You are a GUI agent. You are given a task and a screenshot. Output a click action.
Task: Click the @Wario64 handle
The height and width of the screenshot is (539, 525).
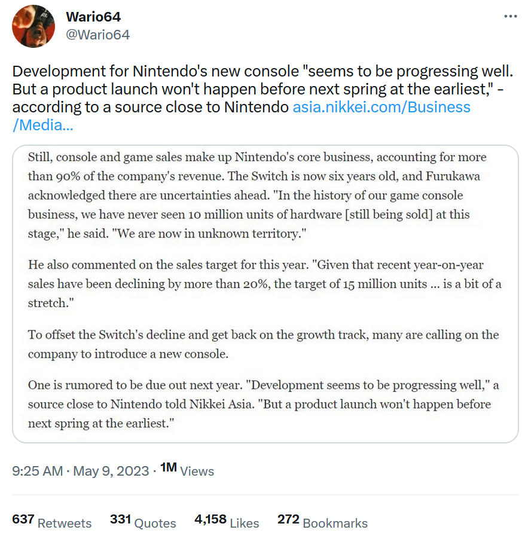click(97, 35)
